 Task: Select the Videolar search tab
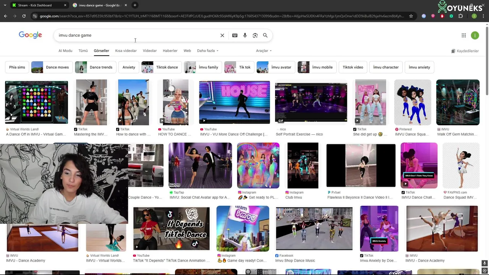tap(150, 51)
